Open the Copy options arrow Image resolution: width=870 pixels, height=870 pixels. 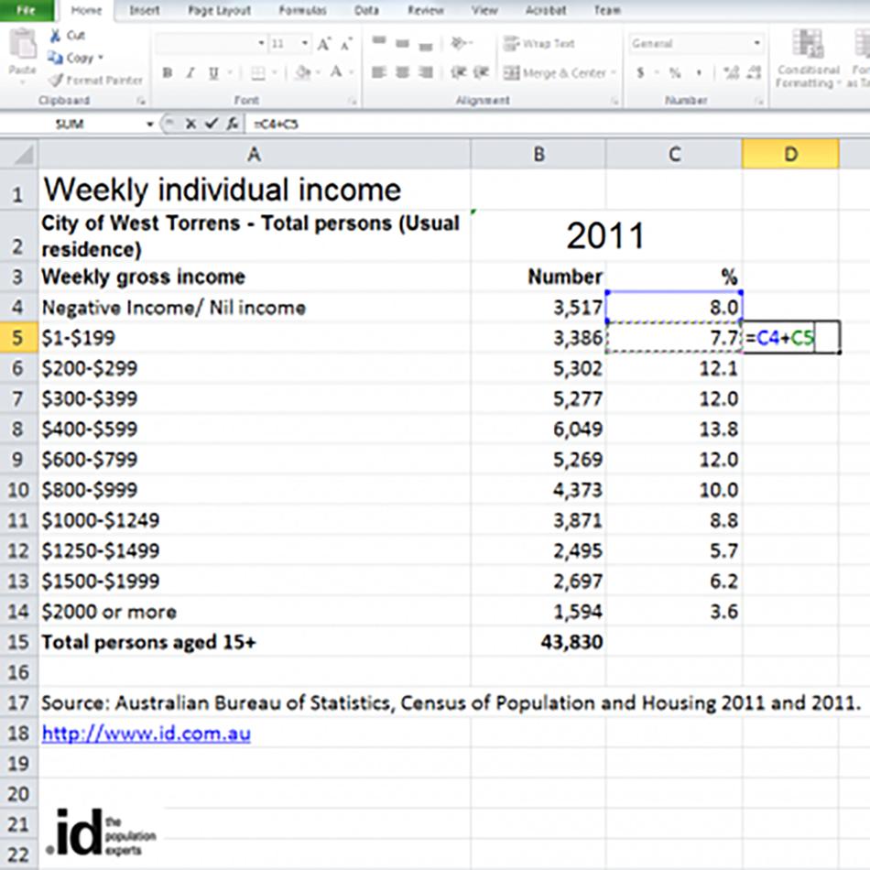click(101, 58)
